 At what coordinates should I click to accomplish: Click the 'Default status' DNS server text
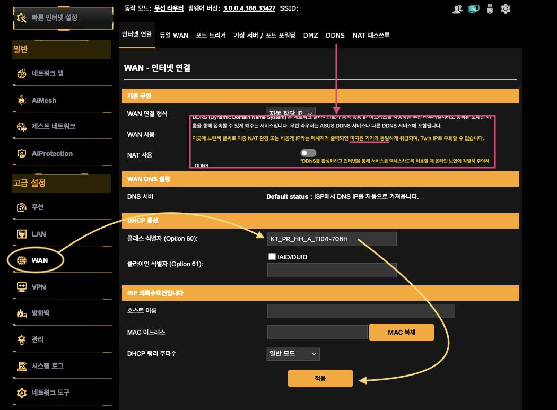coord(343,196)
